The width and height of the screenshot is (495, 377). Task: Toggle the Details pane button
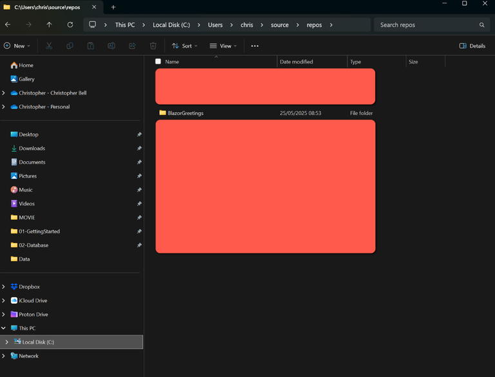pos(472,46)
